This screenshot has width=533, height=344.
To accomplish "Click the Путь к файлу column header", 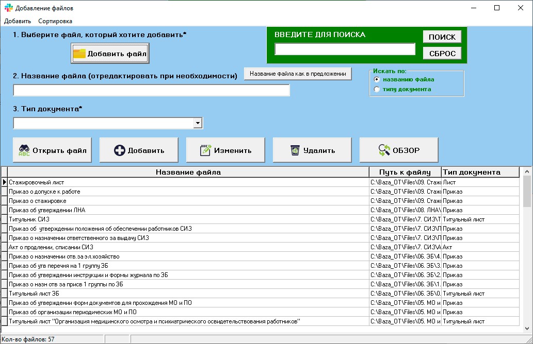I will [405, 172].
